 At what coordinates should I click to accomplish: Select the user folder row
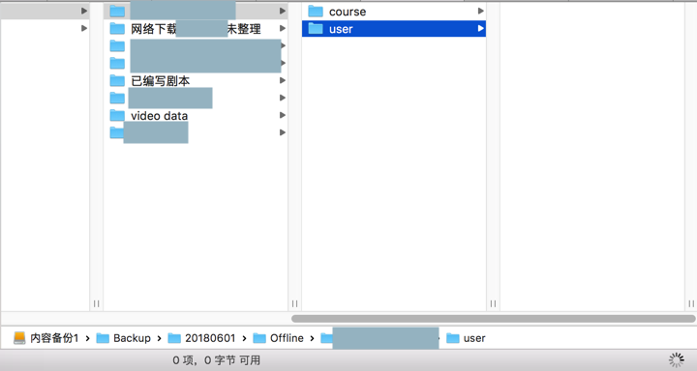click(393, 29)
